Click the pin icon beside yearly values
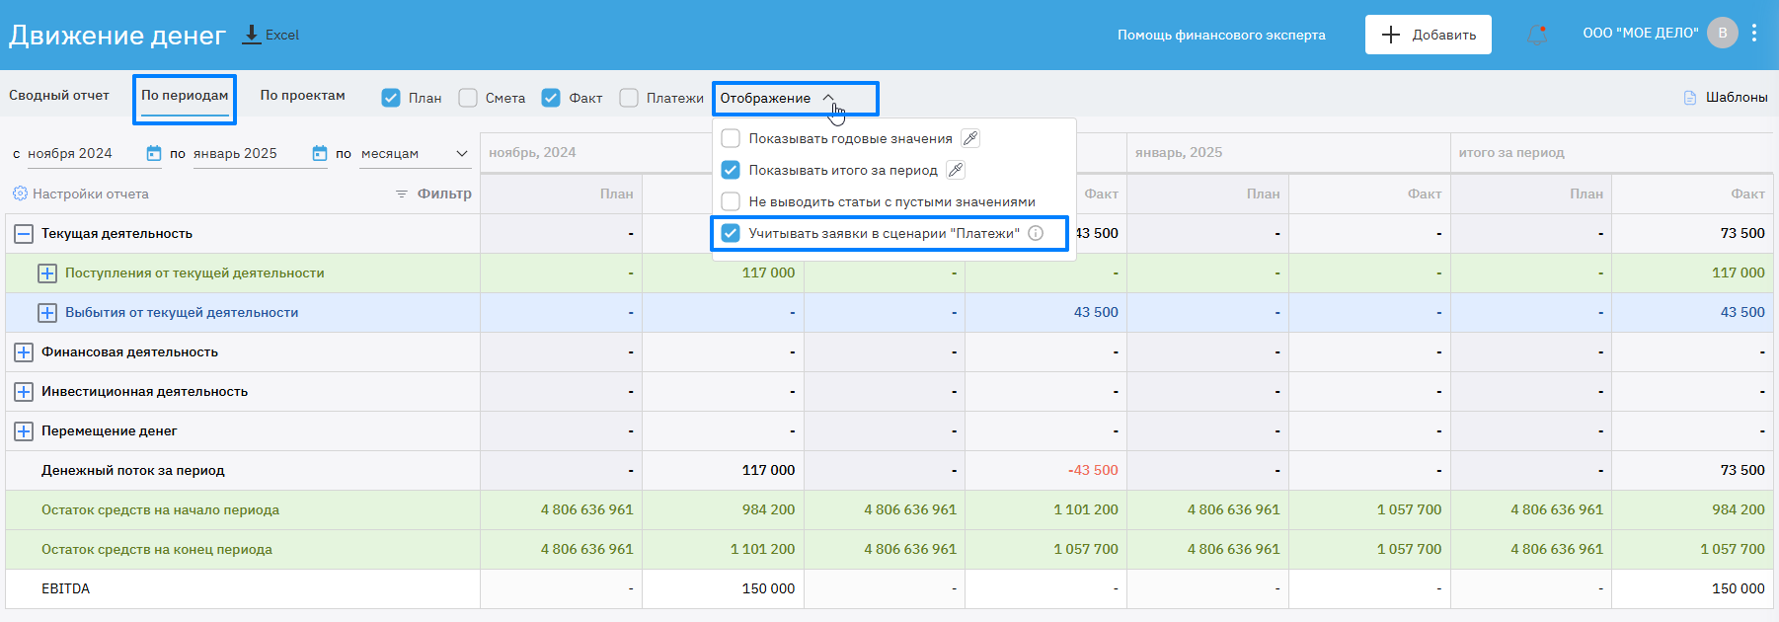 (970, 138)
